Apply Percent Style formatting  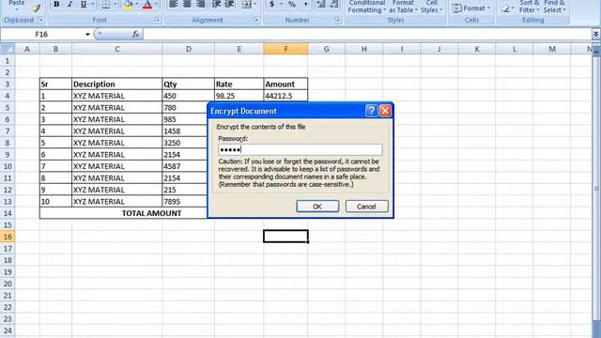[292, 4]
